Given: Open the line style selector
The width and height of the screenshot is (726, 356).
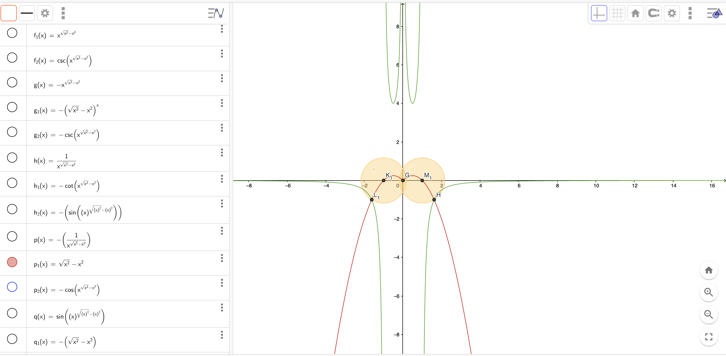Looking at the screenshot, I should click(x=27, y=13).
